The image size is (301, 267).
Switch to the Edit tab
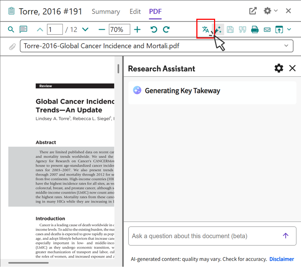pyautogui.click(x=135, y=12)
